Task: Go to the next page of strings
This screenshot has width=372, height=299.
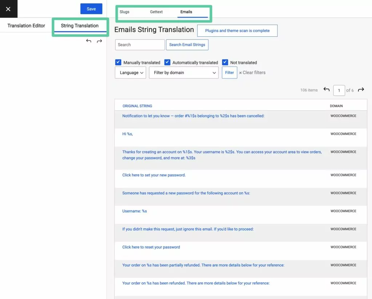Action: pyautogui.click(x=361, y=90)
